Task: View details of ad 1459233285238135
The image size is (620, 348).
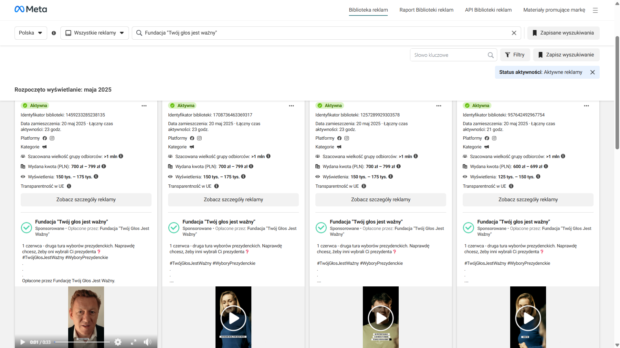Action: click(x=86, y=200)
